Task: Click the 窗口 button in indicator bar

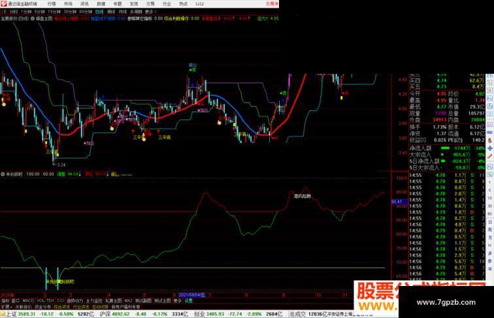Action: pos(16,300)
